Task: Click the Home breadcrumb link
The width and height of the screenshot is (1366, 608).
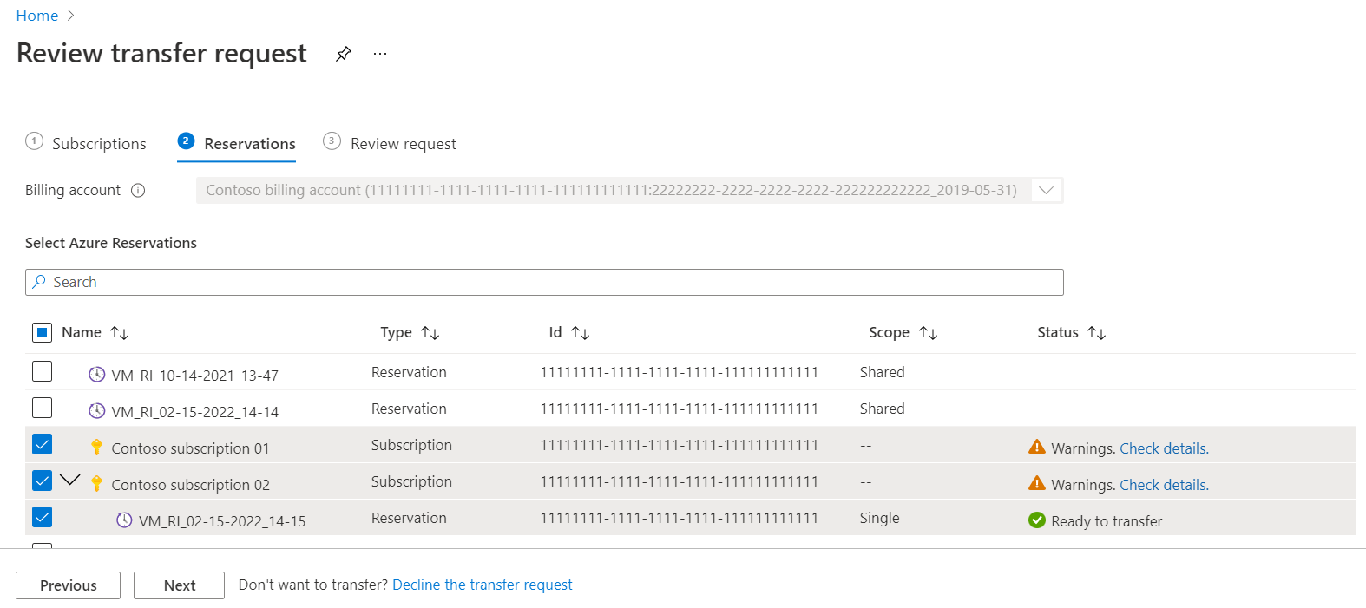Action: coord(37,16)
